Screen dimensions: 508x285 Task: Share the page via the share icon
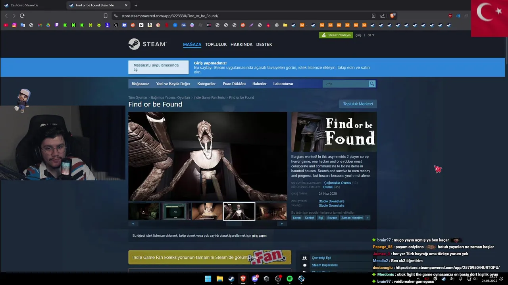click(383, 16)
